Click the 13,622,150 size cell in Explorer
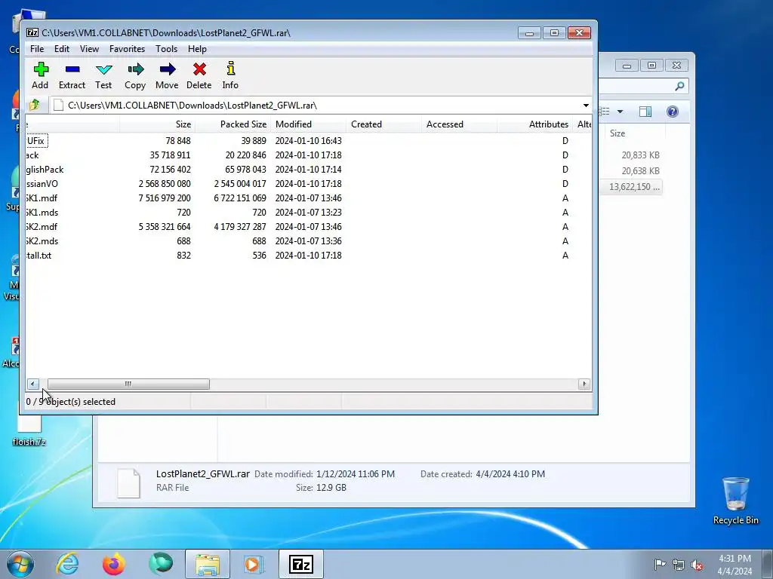This screenshot has width=773, height=579. click(x=633, y=187)
